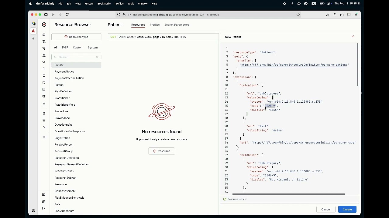Click the microphone icon in the menu bar
Image resolution: width=389 pixels, height=218 pixels.
[292, 4]
